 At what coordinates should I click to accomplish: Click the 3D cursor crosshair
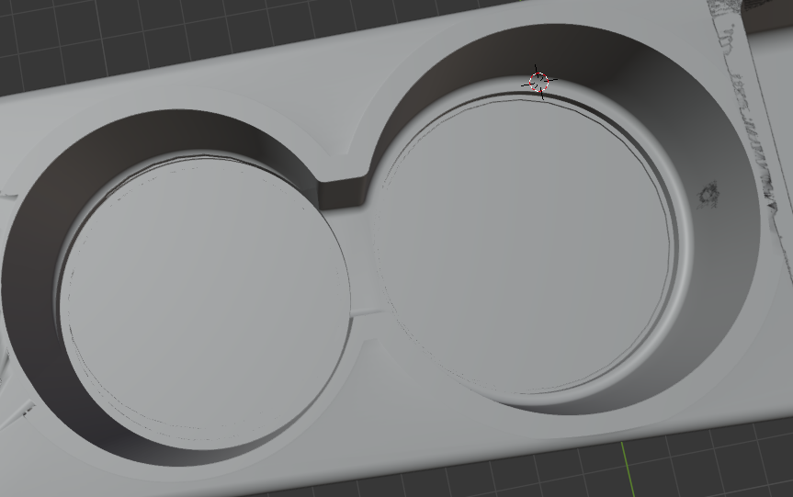539,83
